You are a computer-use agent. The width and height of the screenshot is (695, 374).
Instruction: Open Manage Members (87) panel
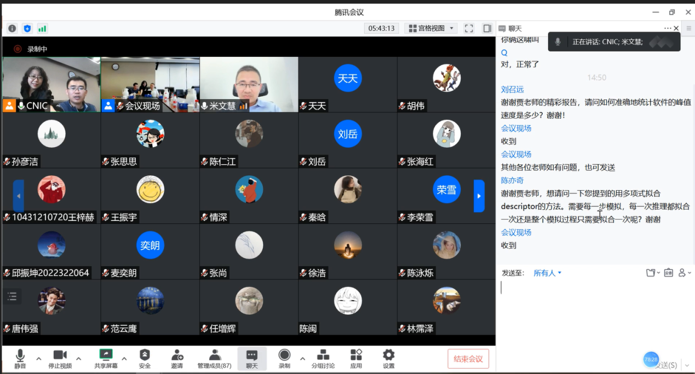tap(215, 359)
